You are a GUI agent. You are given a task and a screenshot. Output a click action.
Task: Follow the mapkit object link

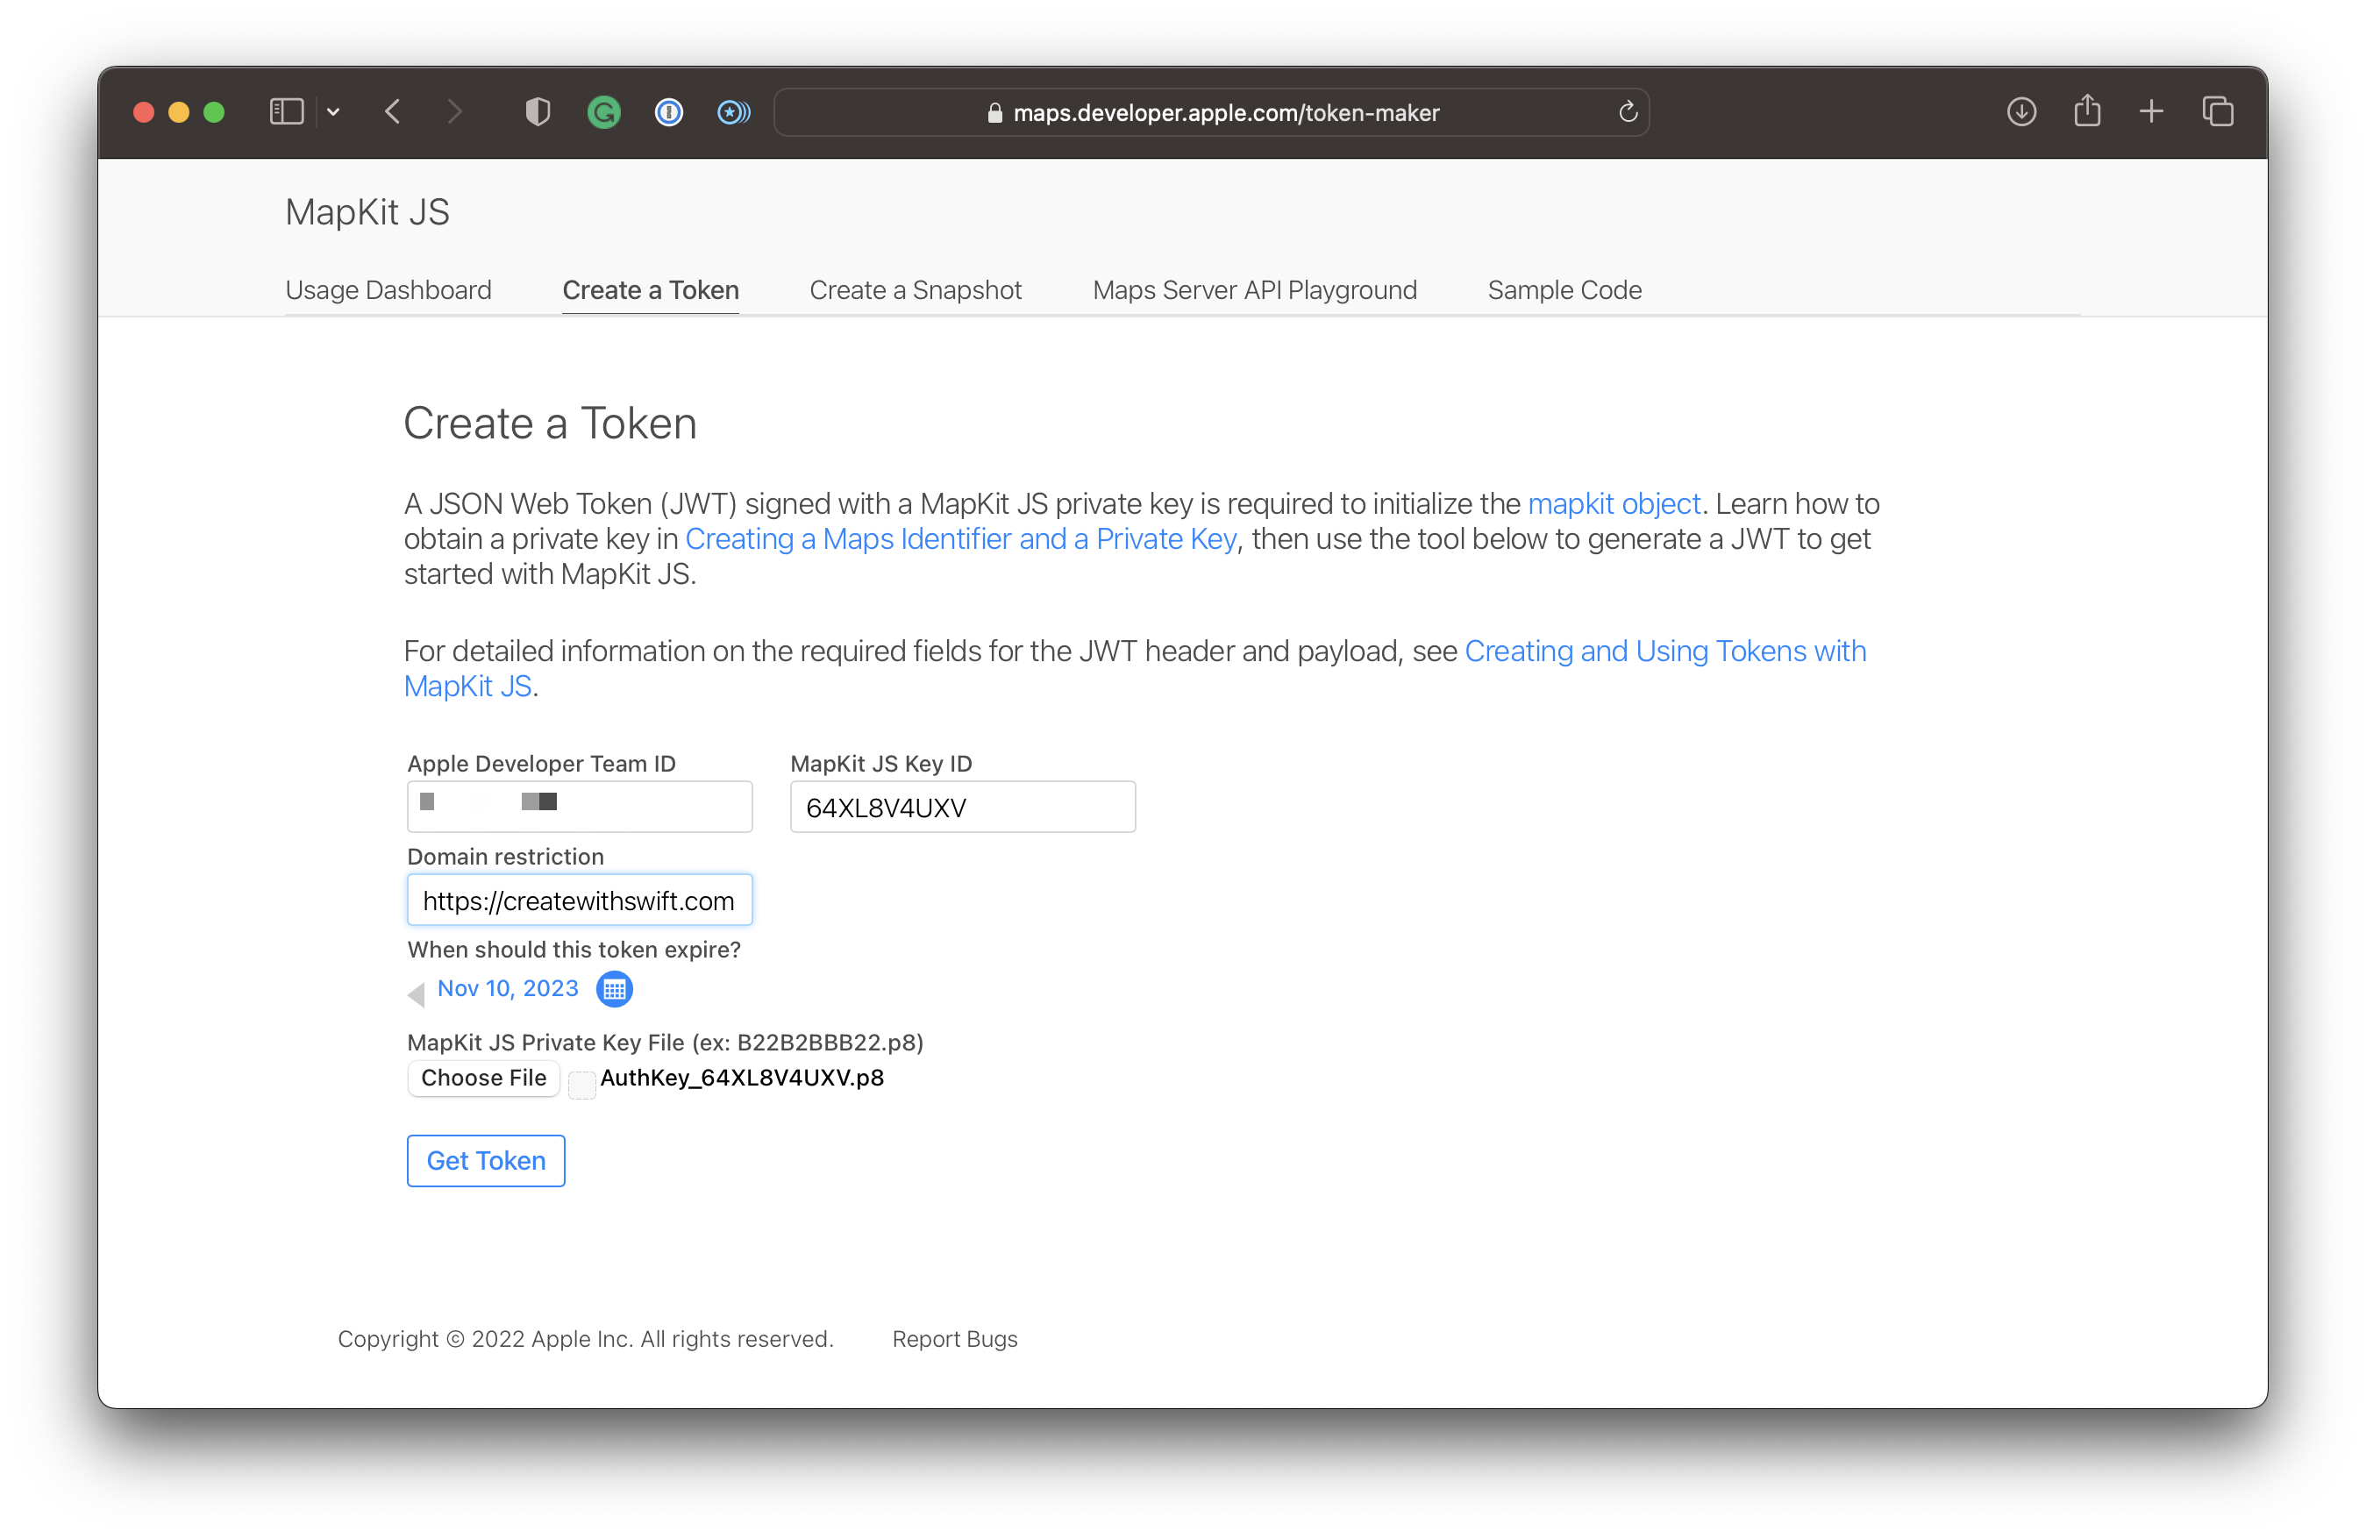tap(1614, 504)
